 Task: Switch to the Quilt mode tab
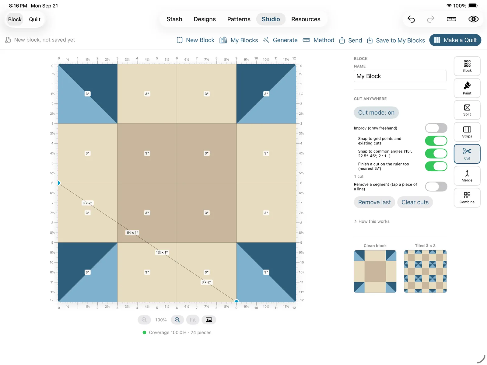coord(35,19)
